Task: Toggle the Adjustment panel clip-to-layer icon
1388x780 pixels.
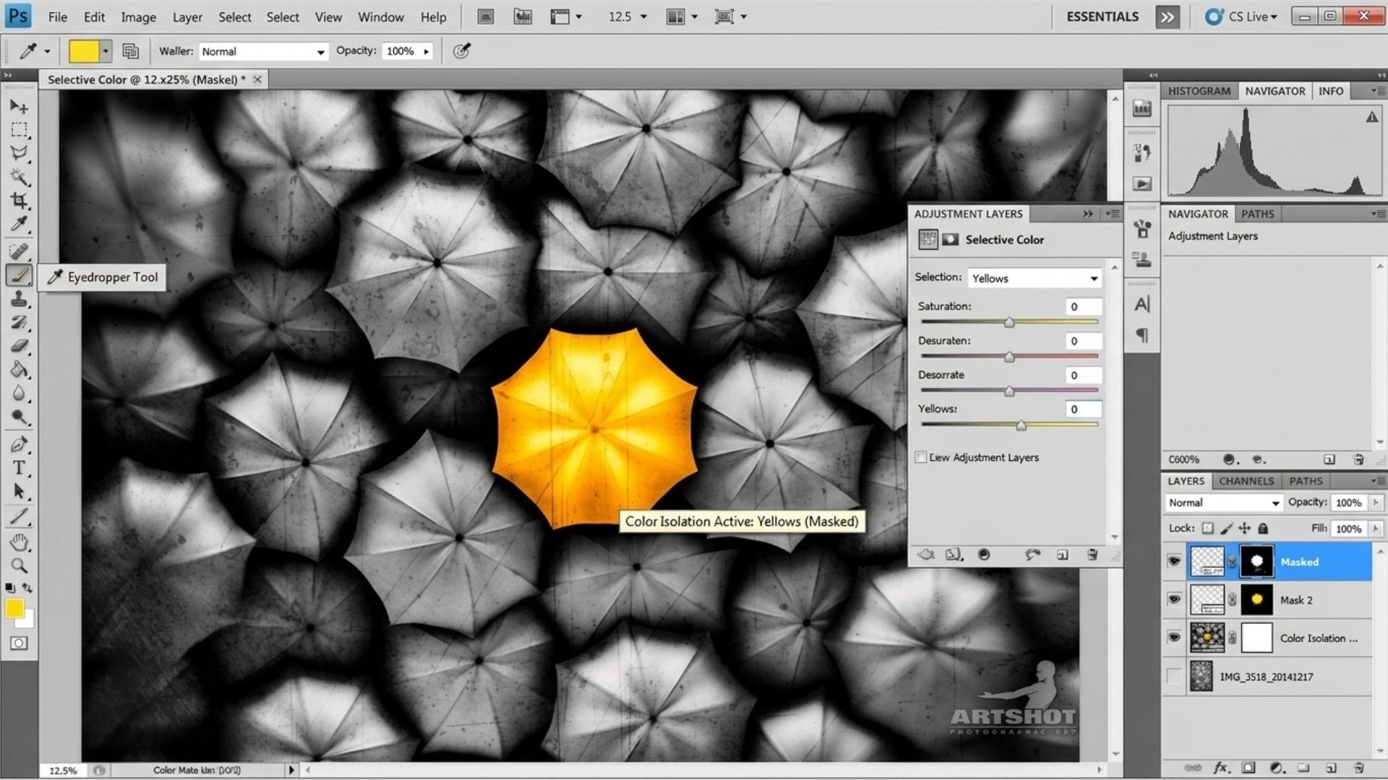Action: [954, 555]
